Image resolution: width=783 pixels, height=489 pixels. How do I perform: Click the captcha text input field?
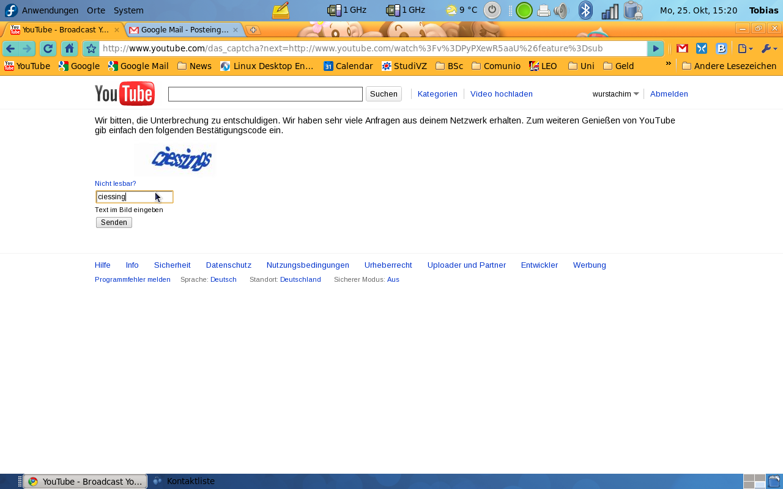pos(135,197)
